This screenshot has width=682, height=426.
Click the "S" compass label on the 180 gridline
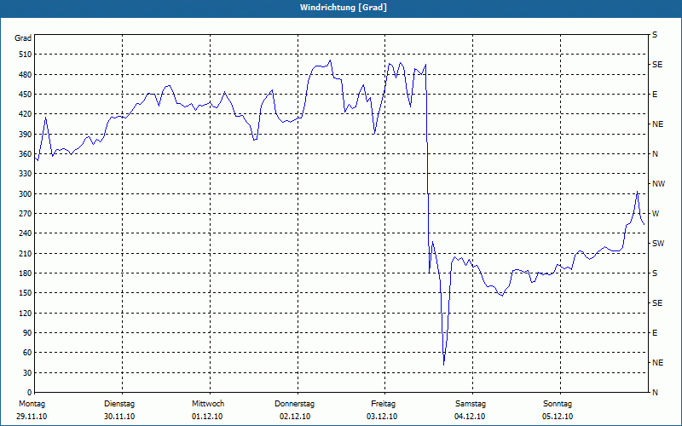[655, 273]
